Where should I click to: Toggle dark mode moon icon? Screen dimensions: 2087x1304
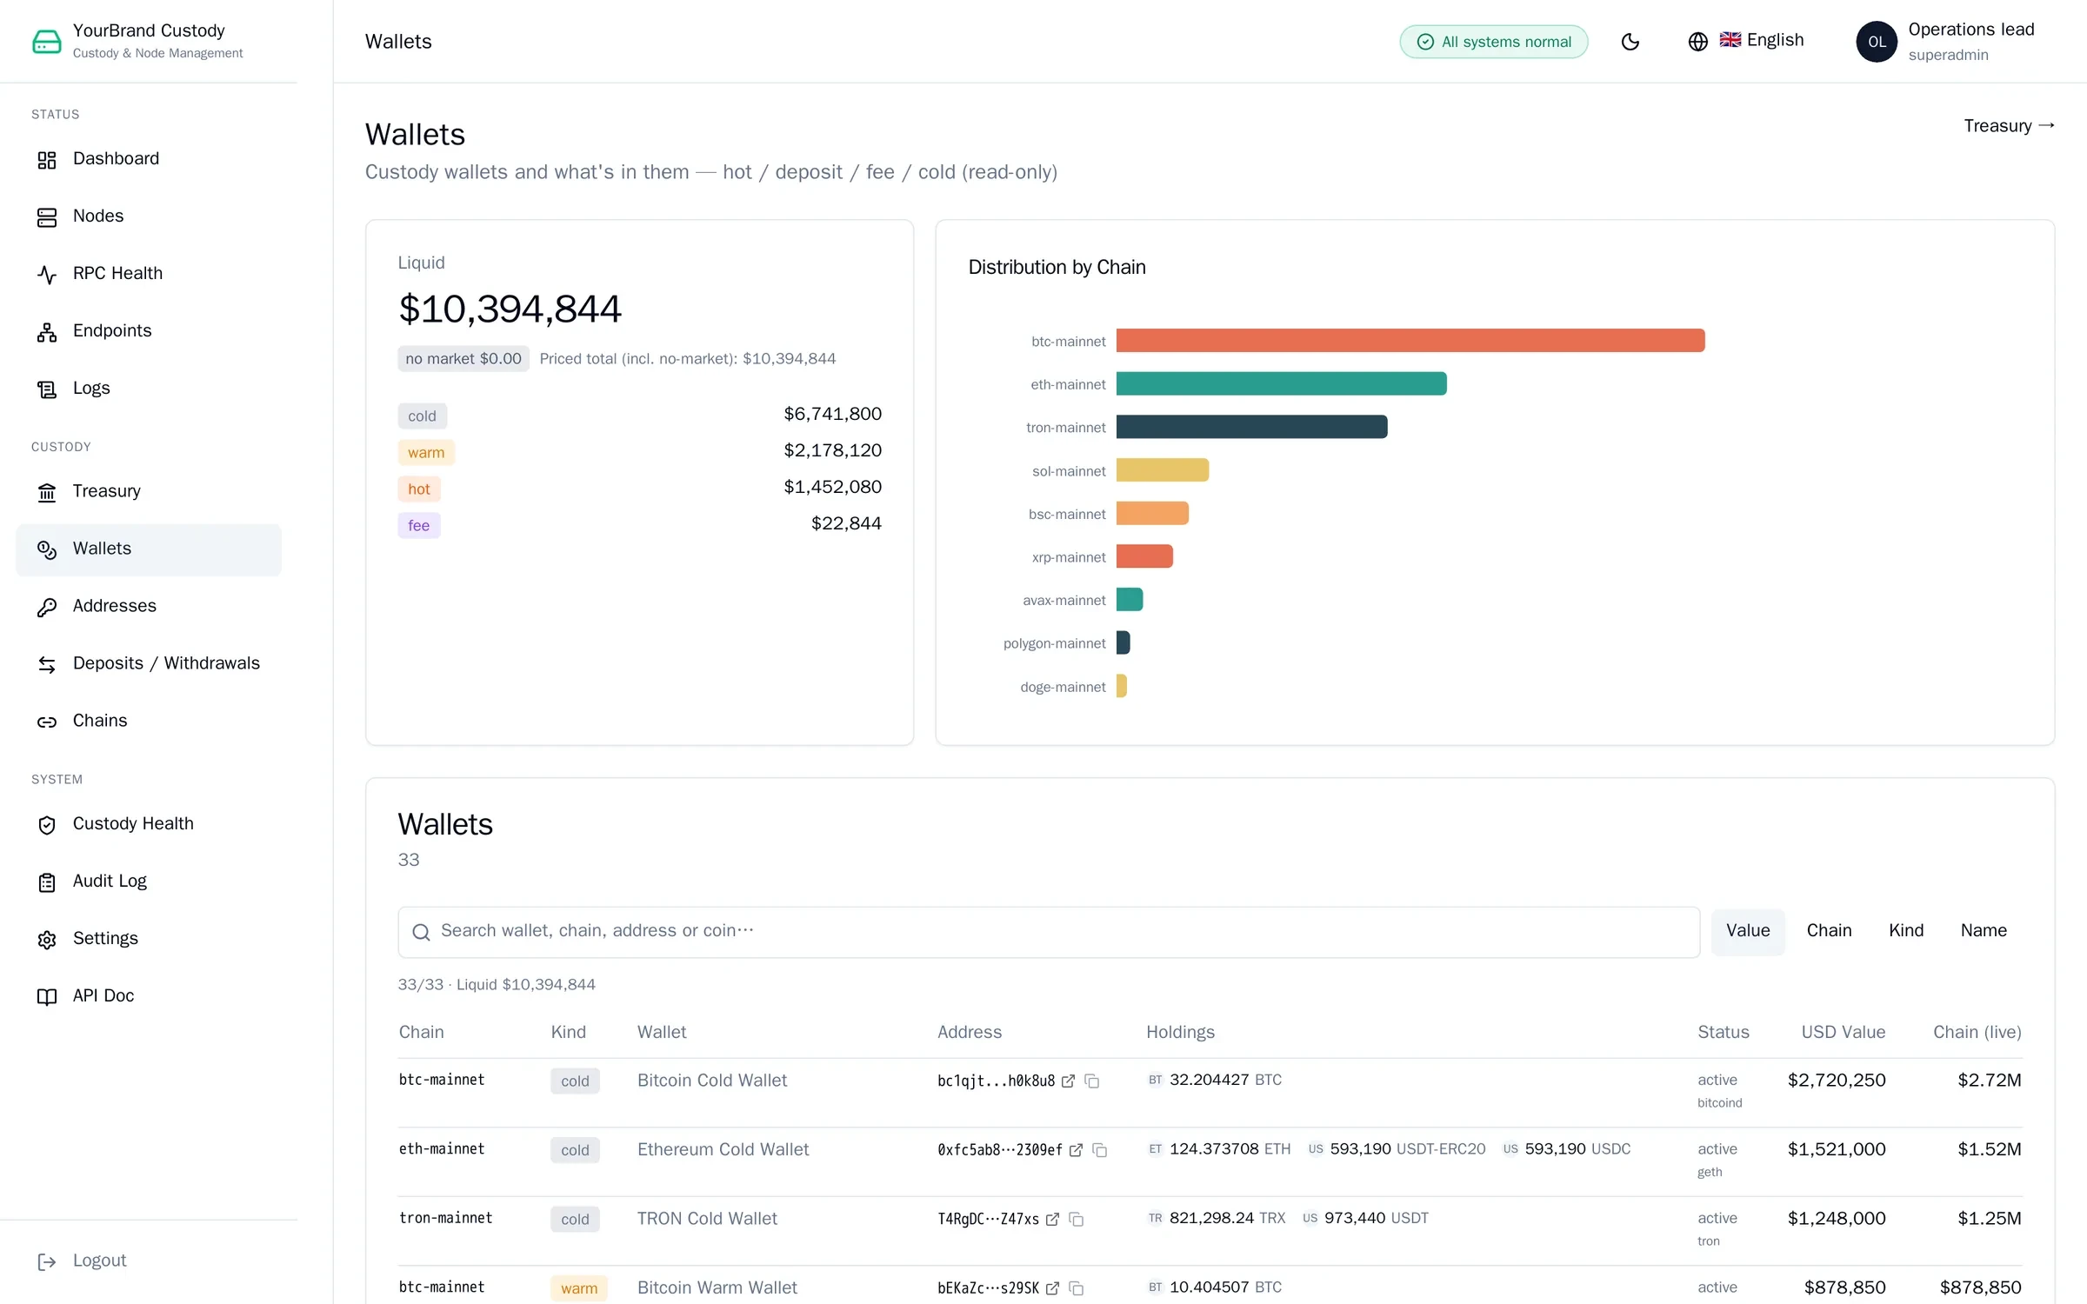pos(1630,42)
